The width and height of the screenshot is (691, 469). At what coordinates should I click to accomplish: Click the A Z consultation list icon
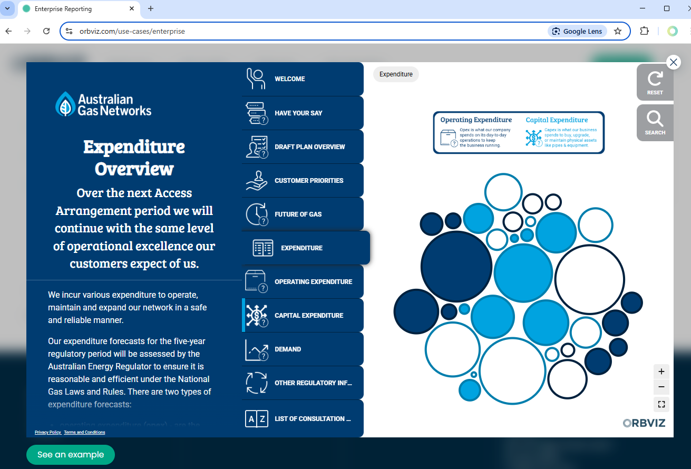(x=257, y=418)
